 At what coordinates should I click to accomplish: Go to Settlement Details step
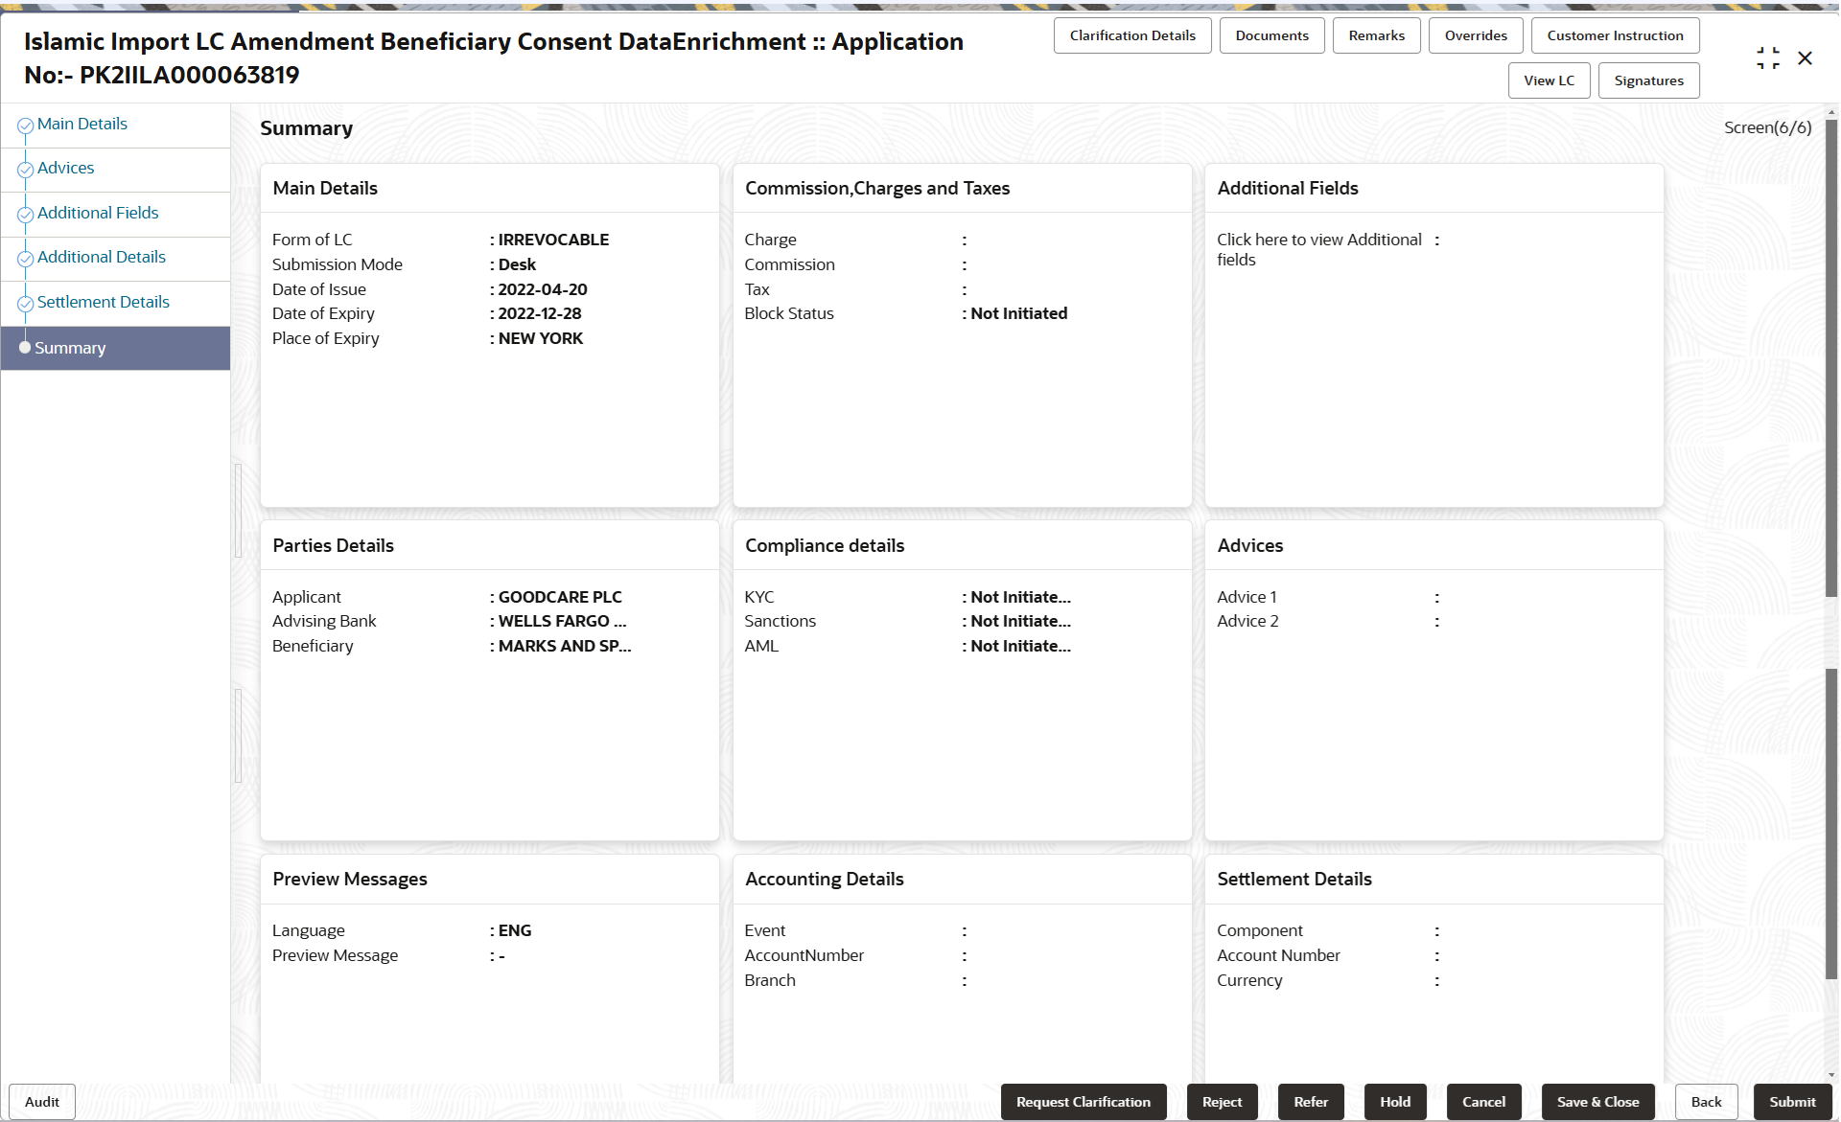click(x=104, y=302)
